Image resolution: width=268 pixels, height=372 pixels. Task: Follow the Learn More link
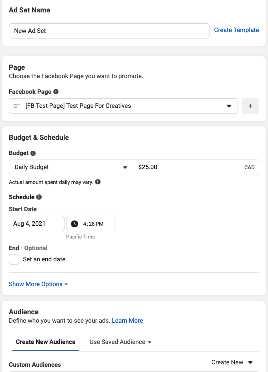[x=127, y=321]
